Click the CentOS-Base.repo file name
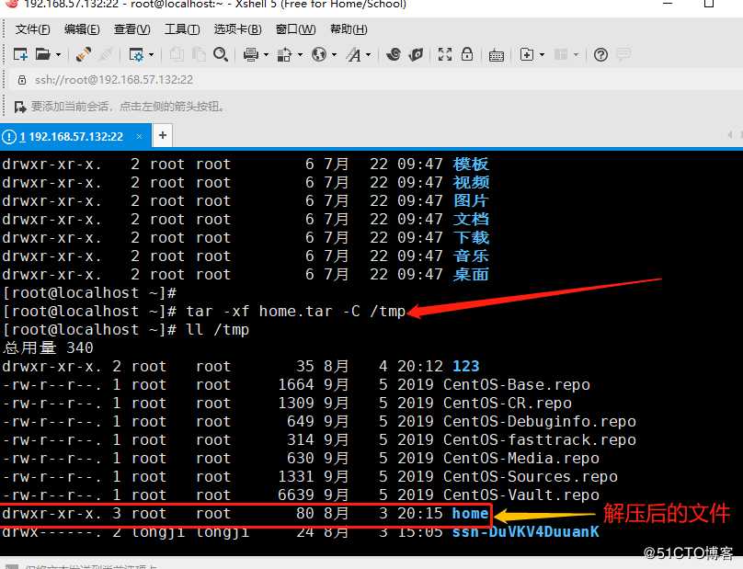The image size is (743, 569). (x=517, y=385)
